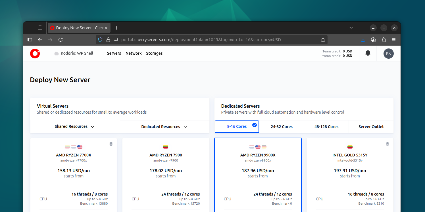Click the Benchmark 15720 value
This screenshot has width=425, height=212.
tap(186, 203)
